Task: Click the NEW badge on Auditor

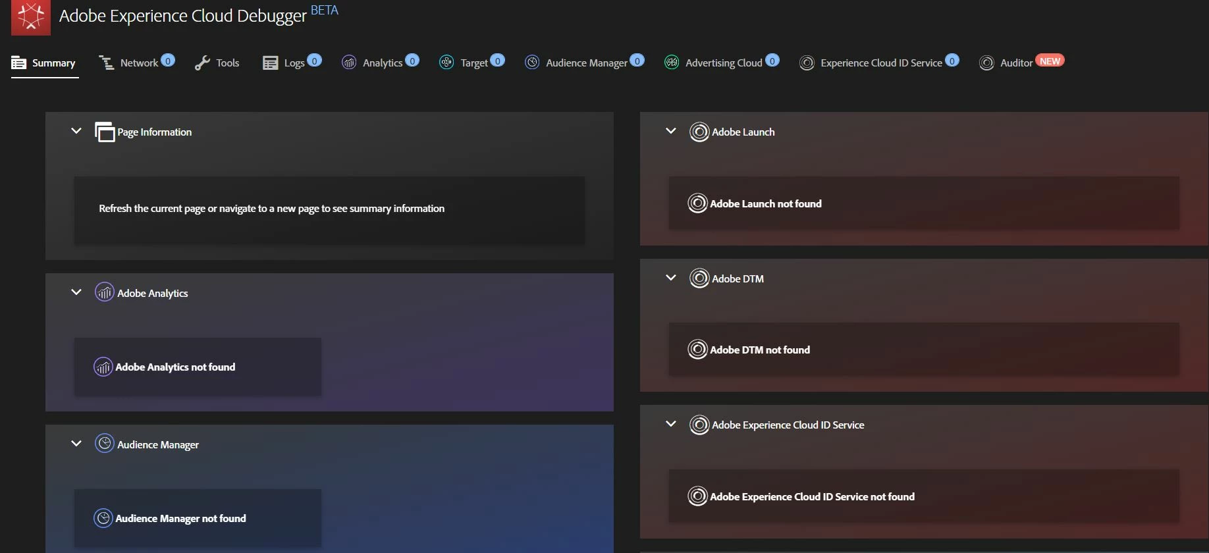Action: [x=1050, y=61]
